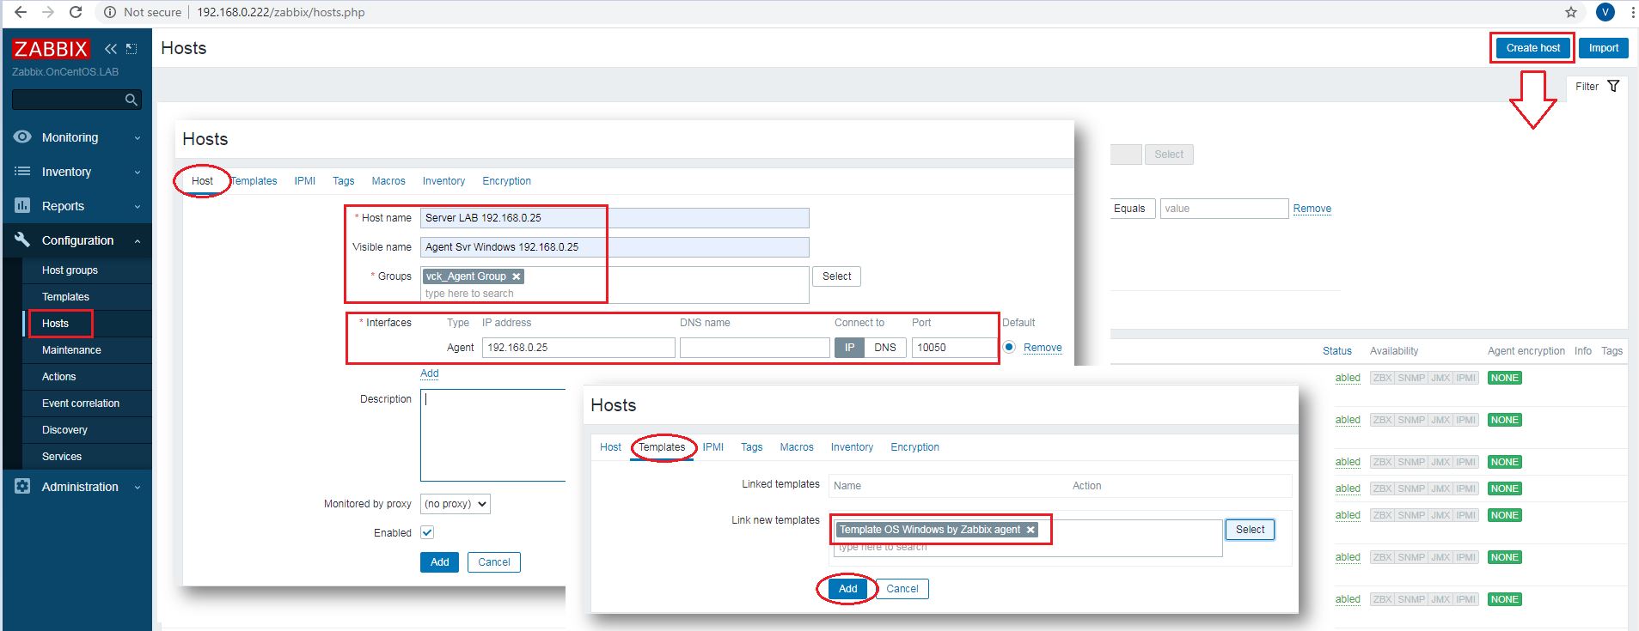
Task: Click the Inventory list icon
Action: [x=22, y=172]
